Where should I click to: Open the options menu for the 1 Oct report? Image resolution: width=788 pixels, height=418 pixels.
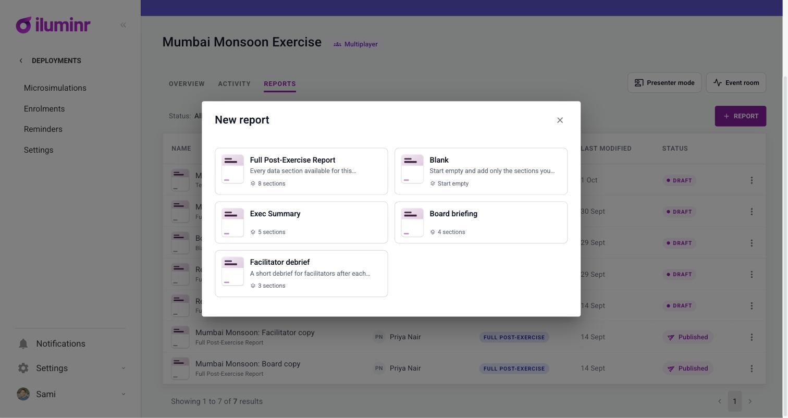point(752,180)
